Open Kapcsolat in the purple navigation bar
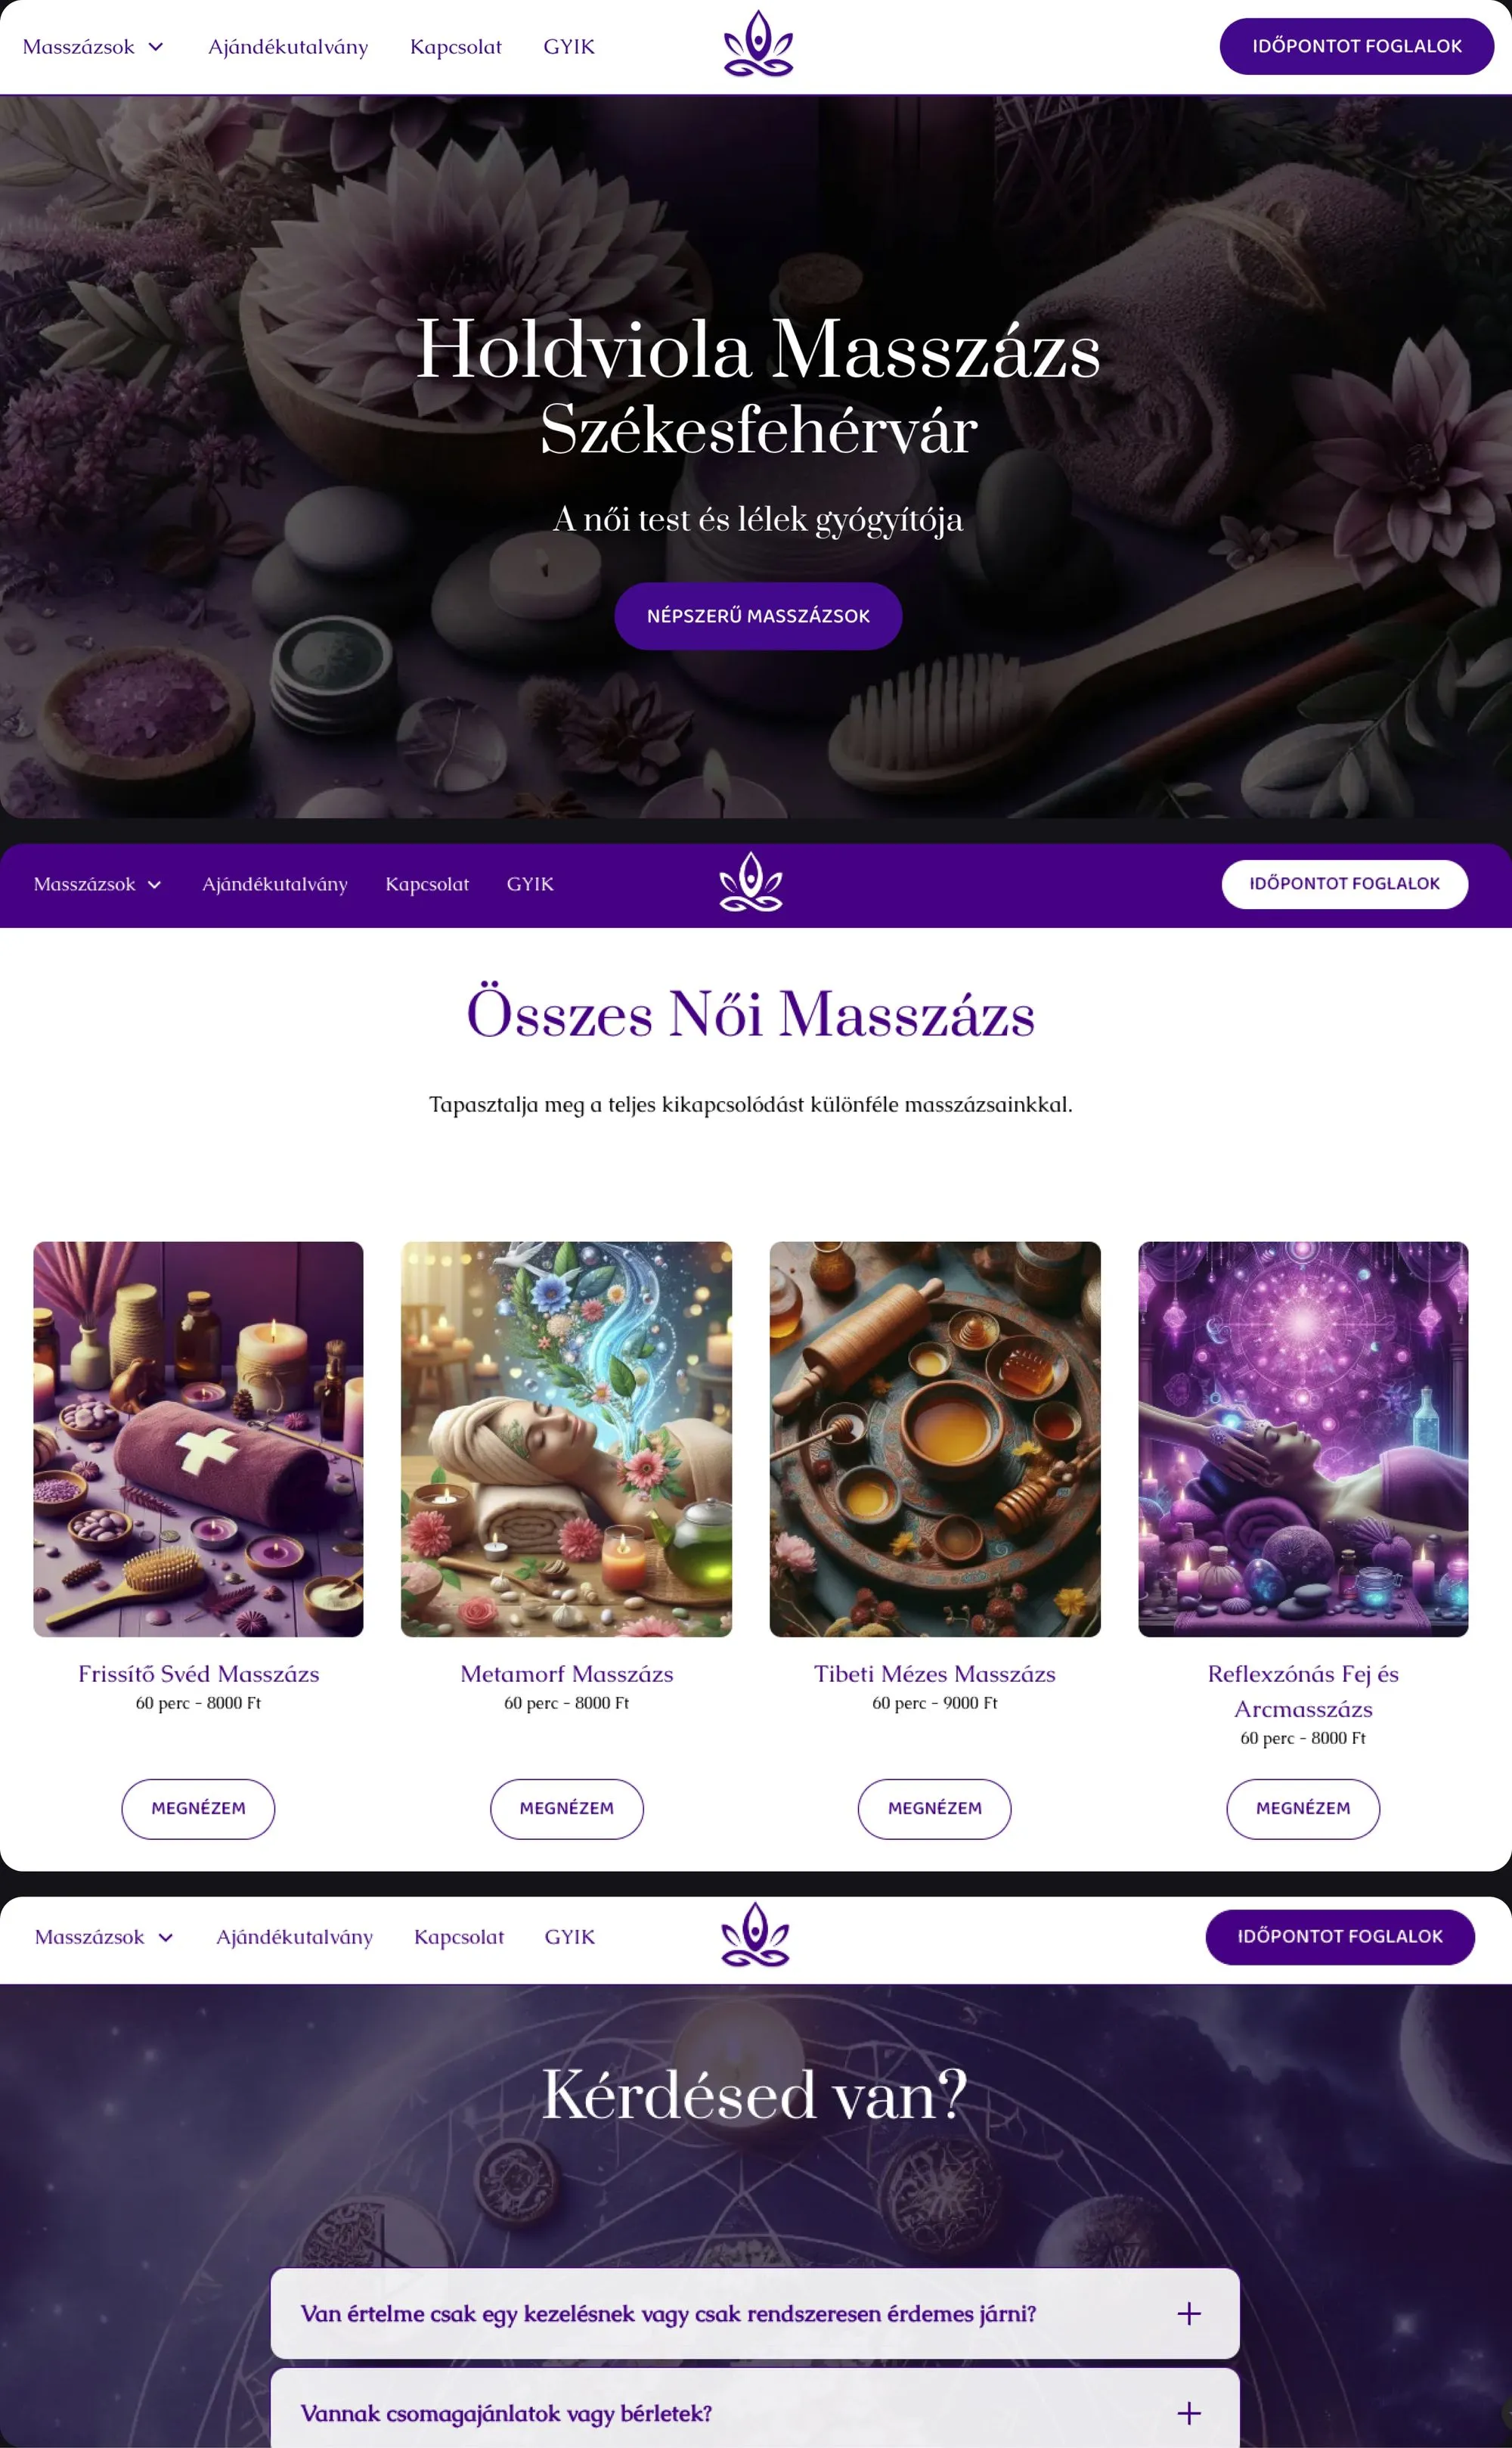 click(x=427, y=884)
